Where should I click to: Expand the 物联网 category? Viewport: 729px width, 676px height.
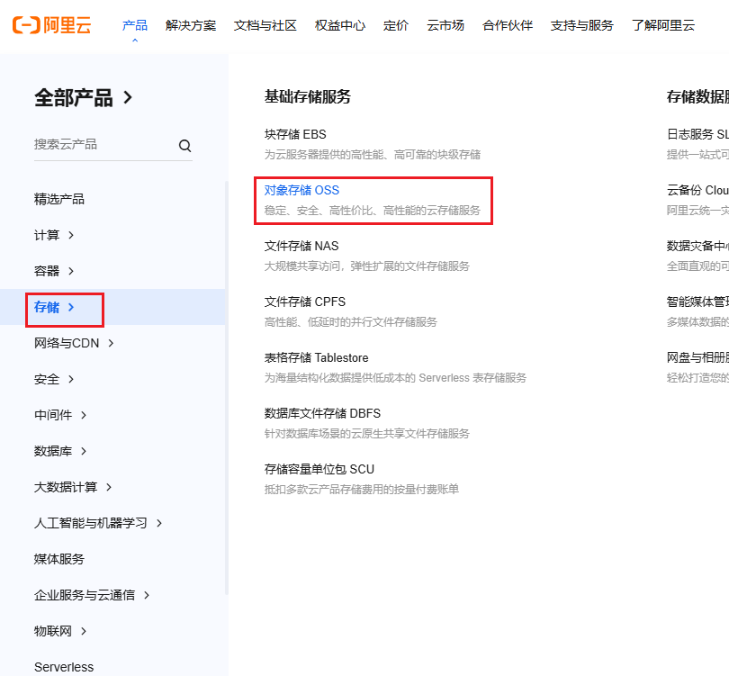click(60, 631)
